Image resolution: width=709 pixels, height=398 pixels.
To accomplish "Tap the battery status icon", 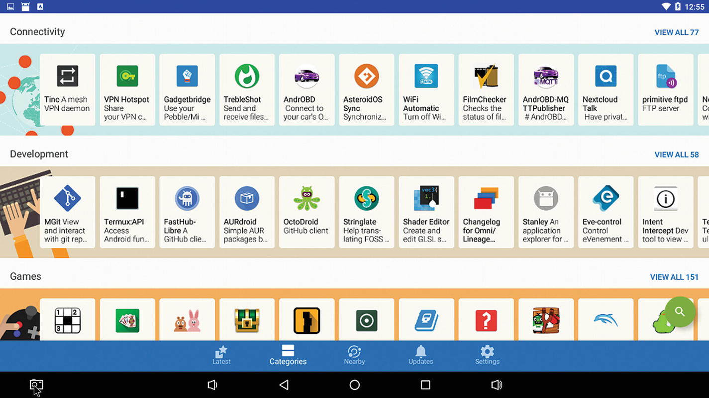I will coord(678,6).
